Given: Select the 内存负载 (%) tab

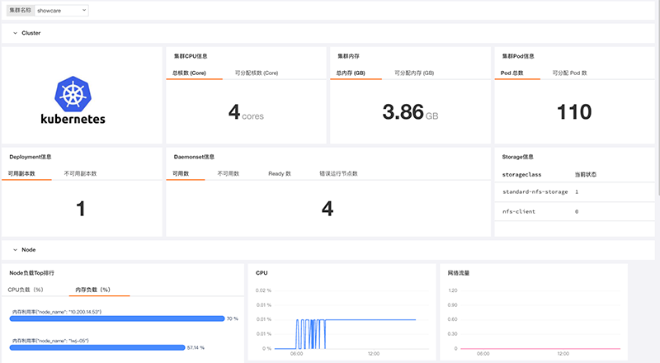Looking at the screenshot, I should (x=92, y=290).
